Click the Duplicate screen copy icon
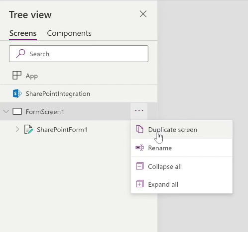Image resolution: width=248 pixels, height=232 pixels. point(139,129)
